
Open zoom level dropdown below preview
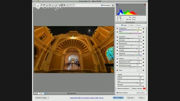click(45, 93)
